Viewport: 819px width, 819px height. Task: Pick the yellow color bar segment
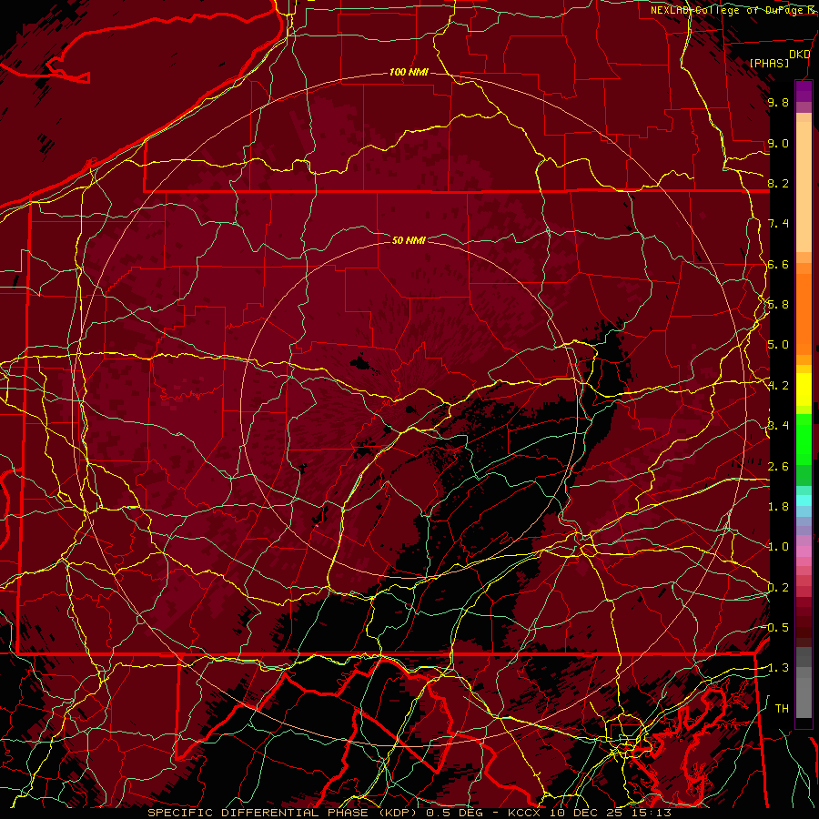coord(804,389)
